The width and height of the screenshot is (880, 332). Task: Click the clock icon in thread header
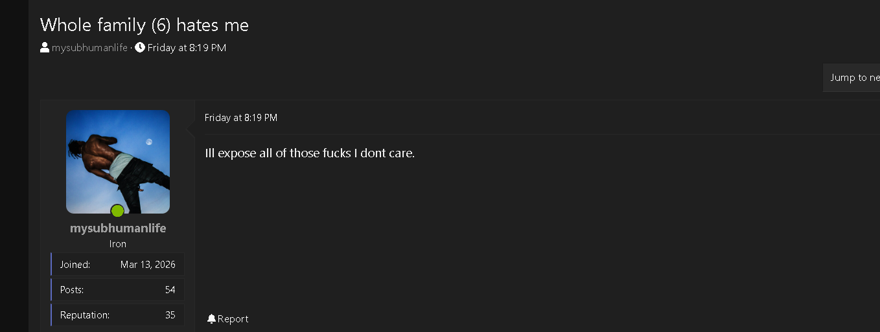tap(140, 47)
